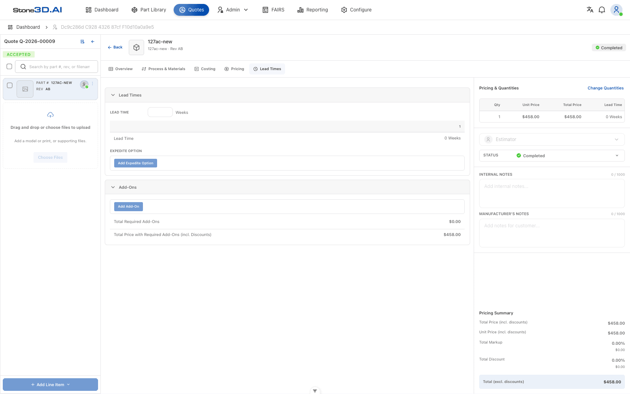Collapse the Add-Ons section
This screenshot has width=630, height=394.
point(113,187)
